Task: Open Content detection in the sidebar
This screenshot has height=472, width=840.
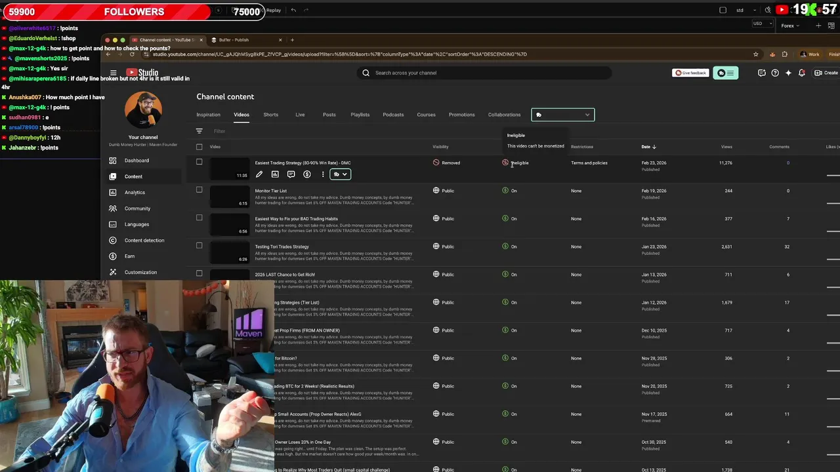Action: pos(144,241)
